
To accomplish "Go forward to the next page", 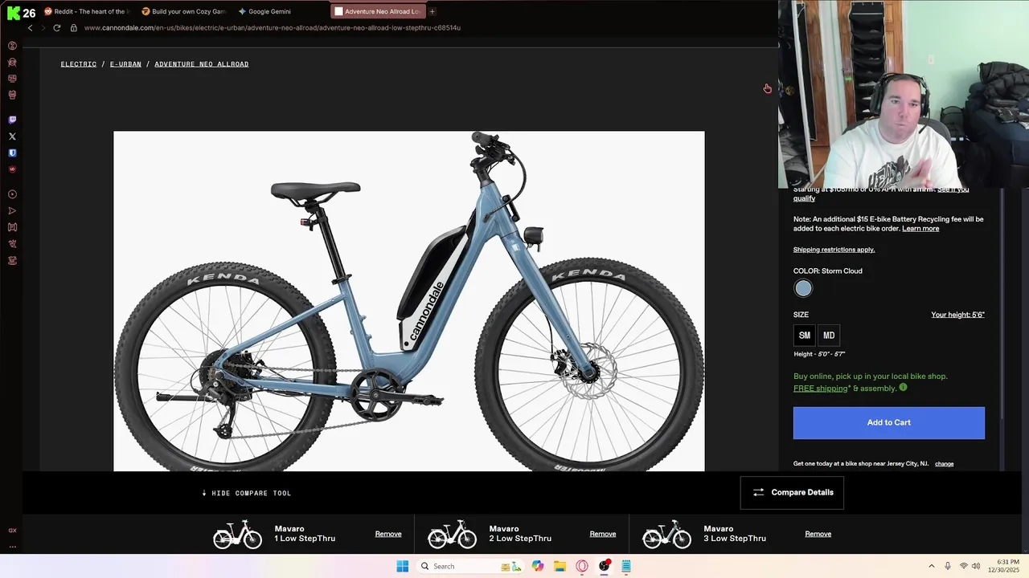I will pyautogui.click(x=43, y=27).
